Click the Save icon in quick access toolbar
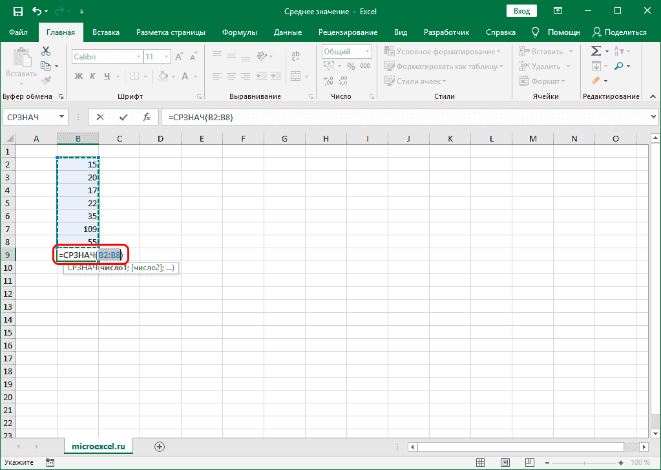This screenshot has height=470, width=661. (17, 12)
